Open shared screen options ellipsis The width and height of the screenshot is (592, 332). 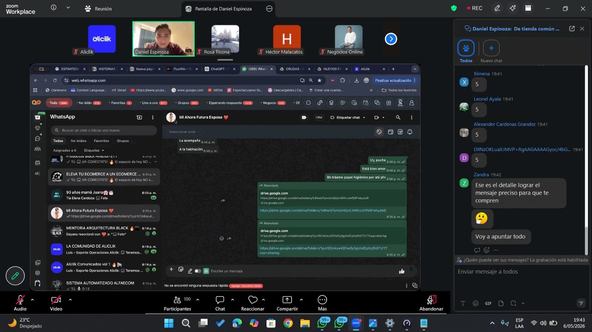269,9
